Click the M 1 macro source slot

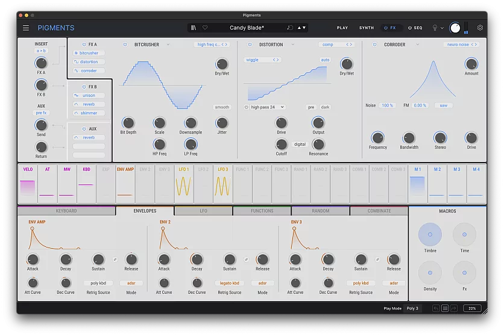click(418, 184)
